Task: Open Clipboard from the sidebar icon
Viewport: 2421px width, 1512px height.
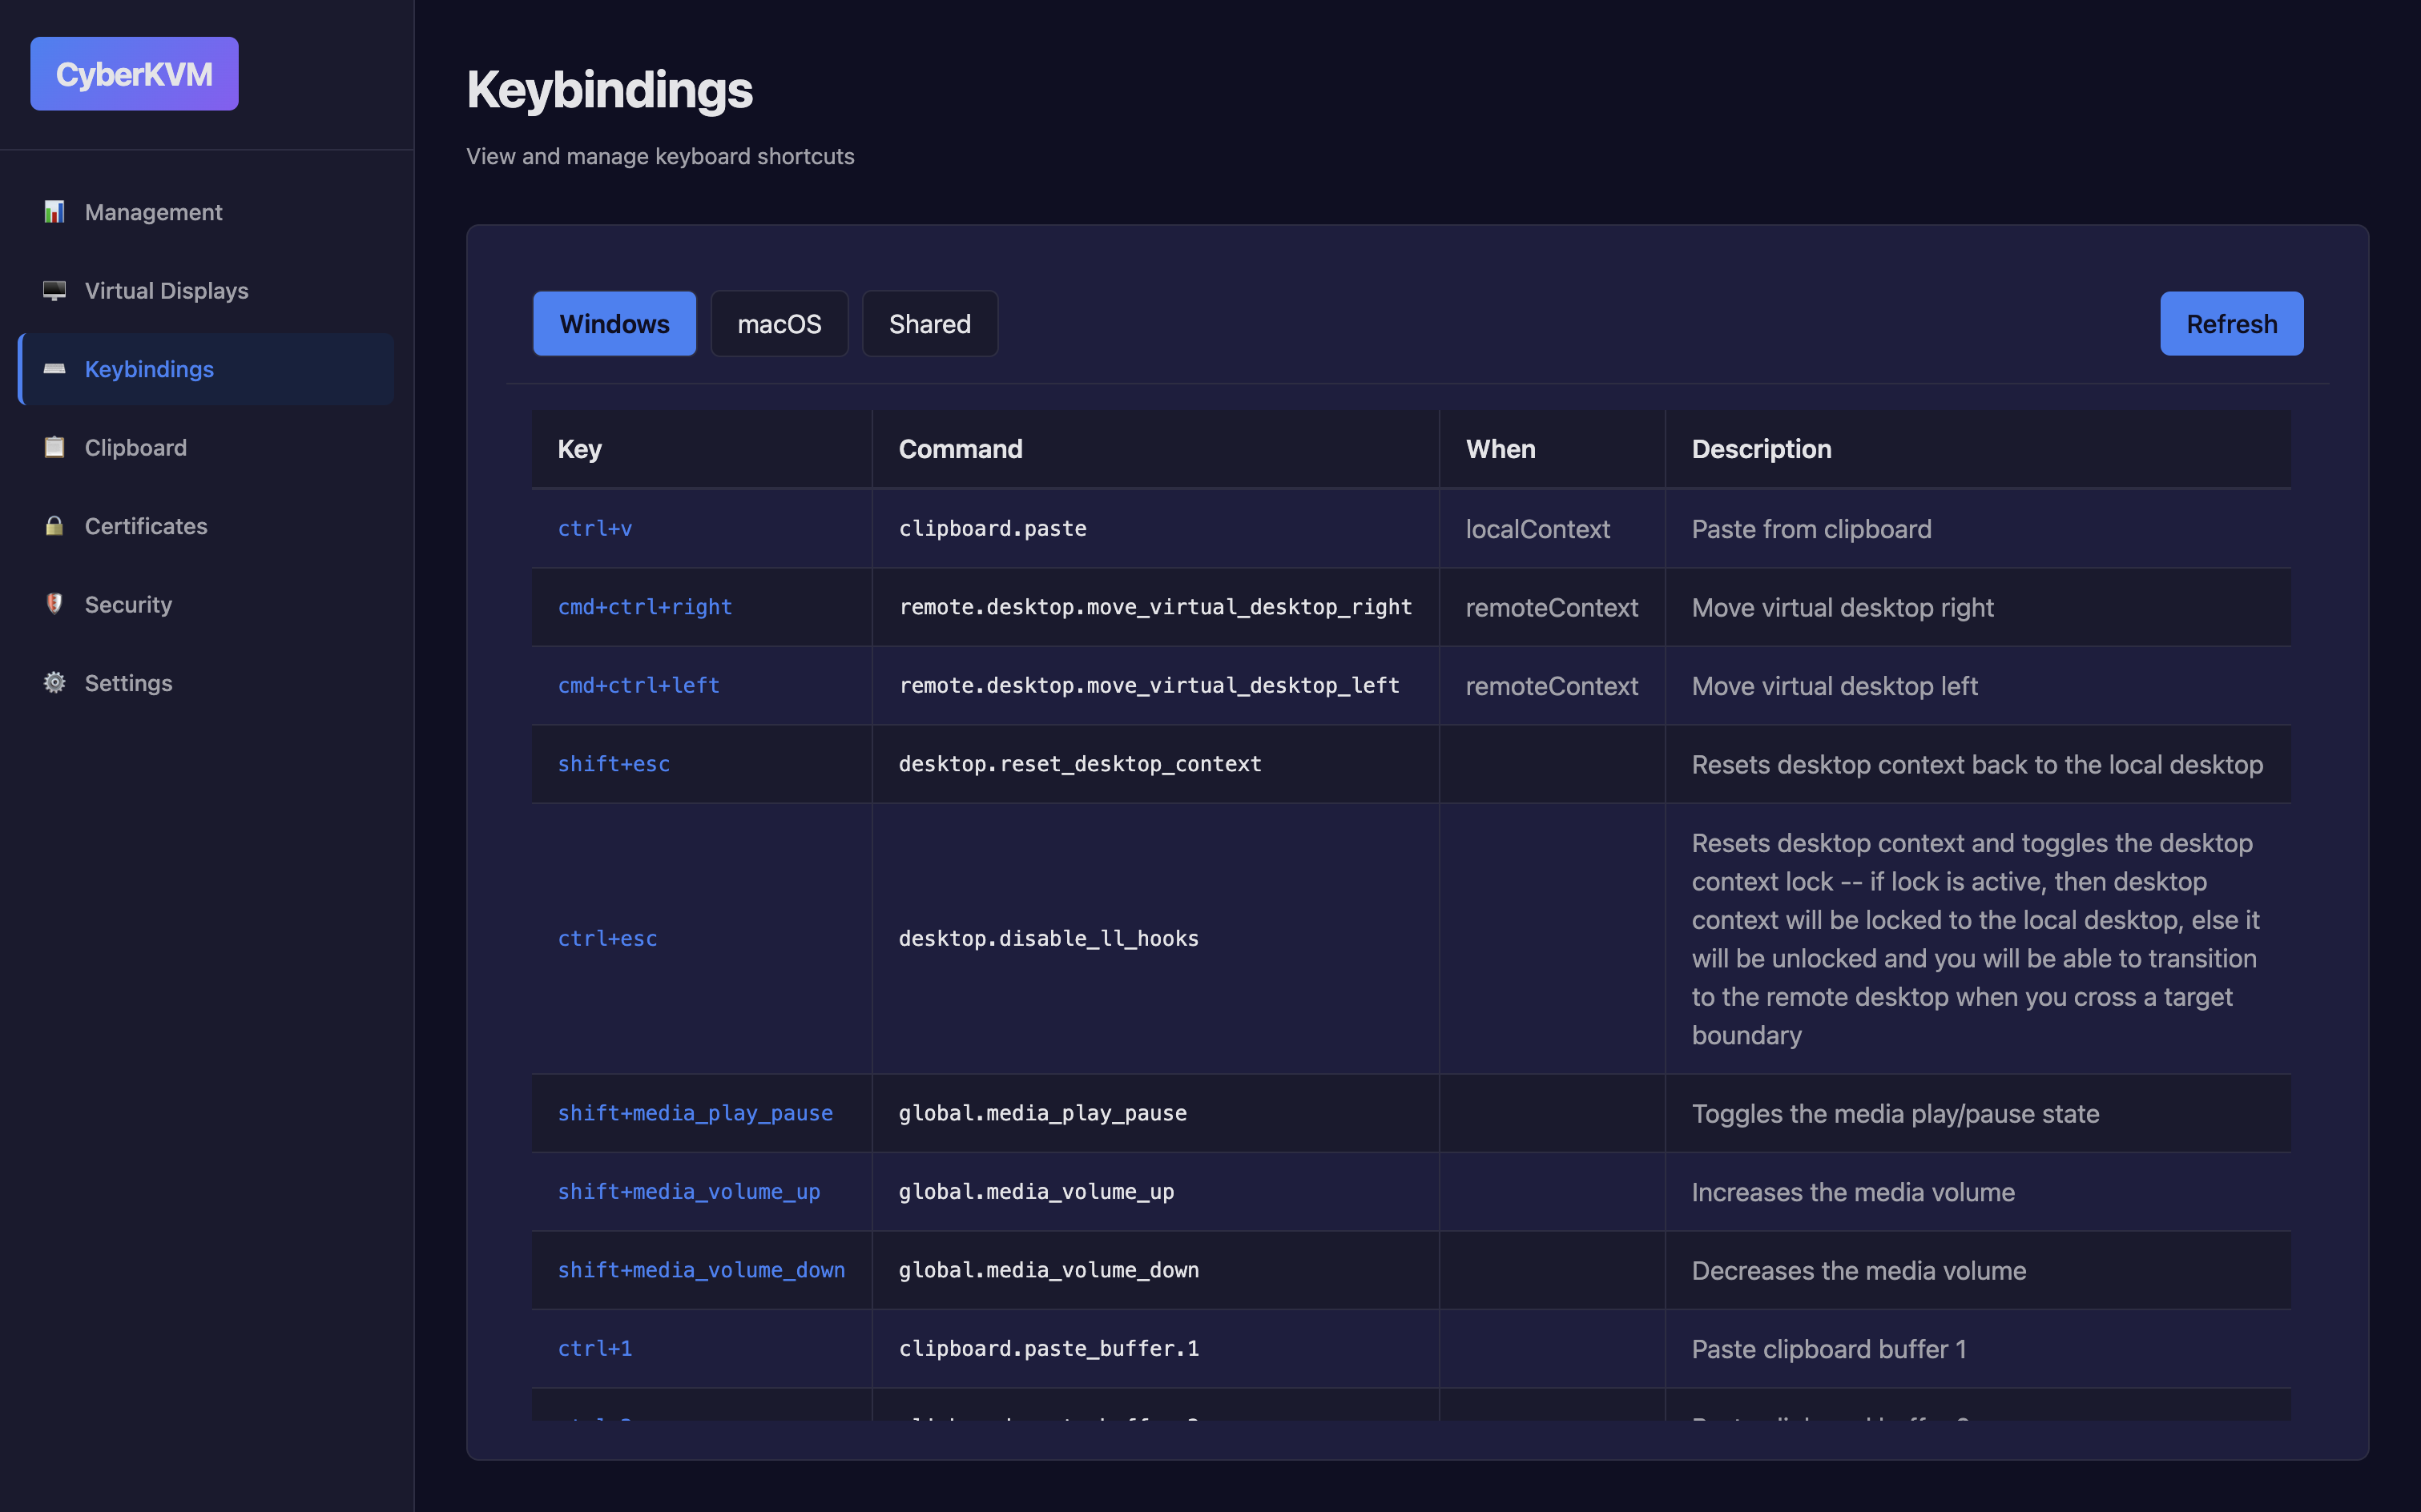Action: tap(54, 447)
